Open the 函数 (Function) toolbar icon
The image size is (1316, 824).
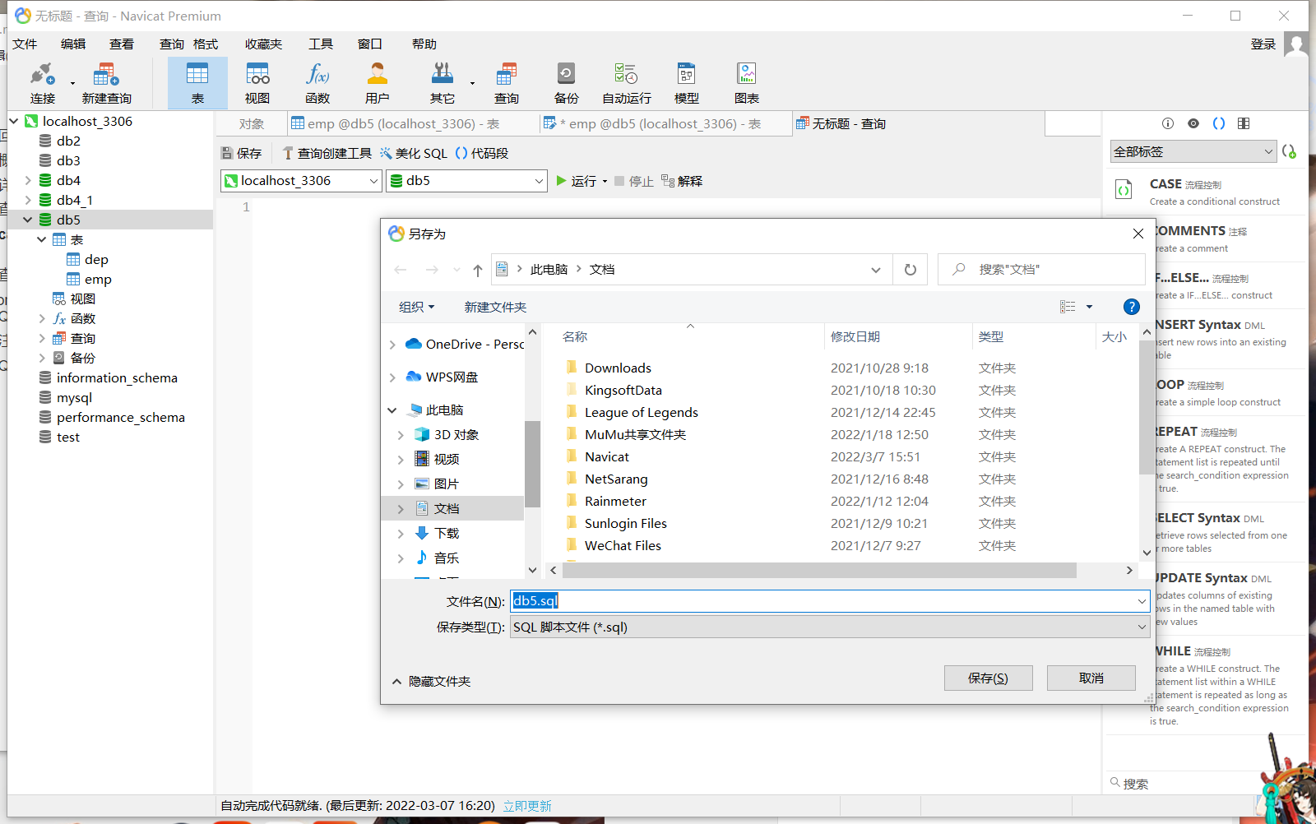(317, 83)
